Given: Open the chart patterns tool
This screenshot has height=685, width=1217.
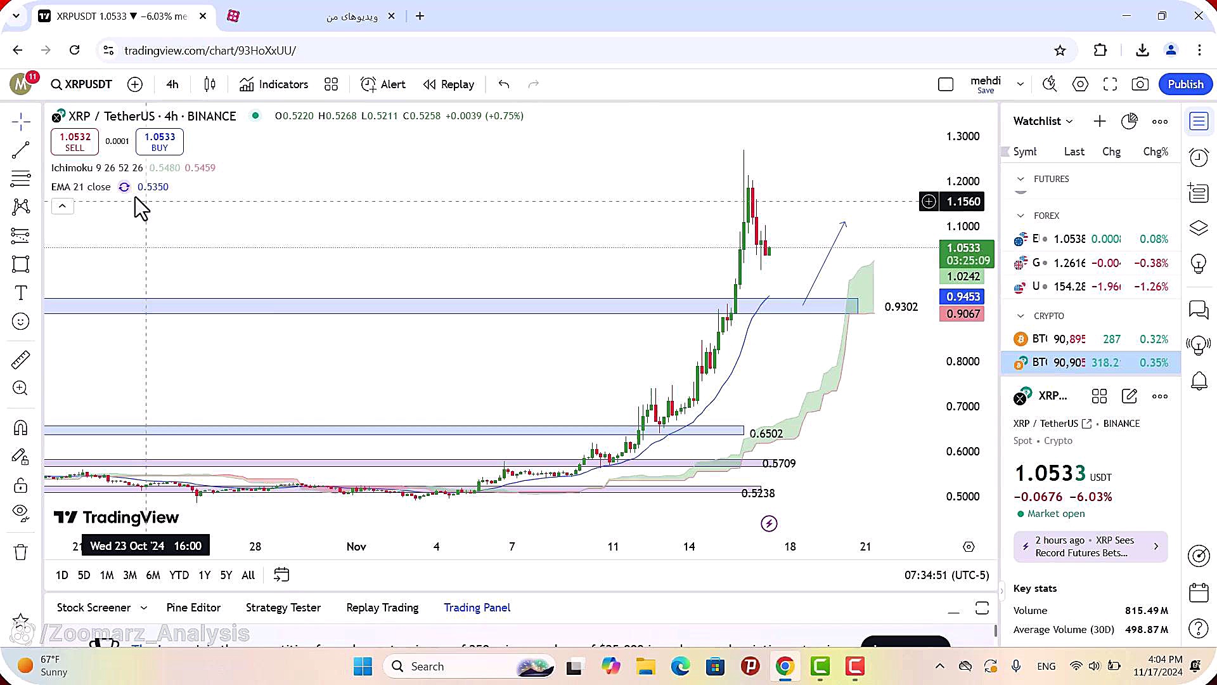Looking at the screenshot, I should pyautogui.click(x=21, y=207).
